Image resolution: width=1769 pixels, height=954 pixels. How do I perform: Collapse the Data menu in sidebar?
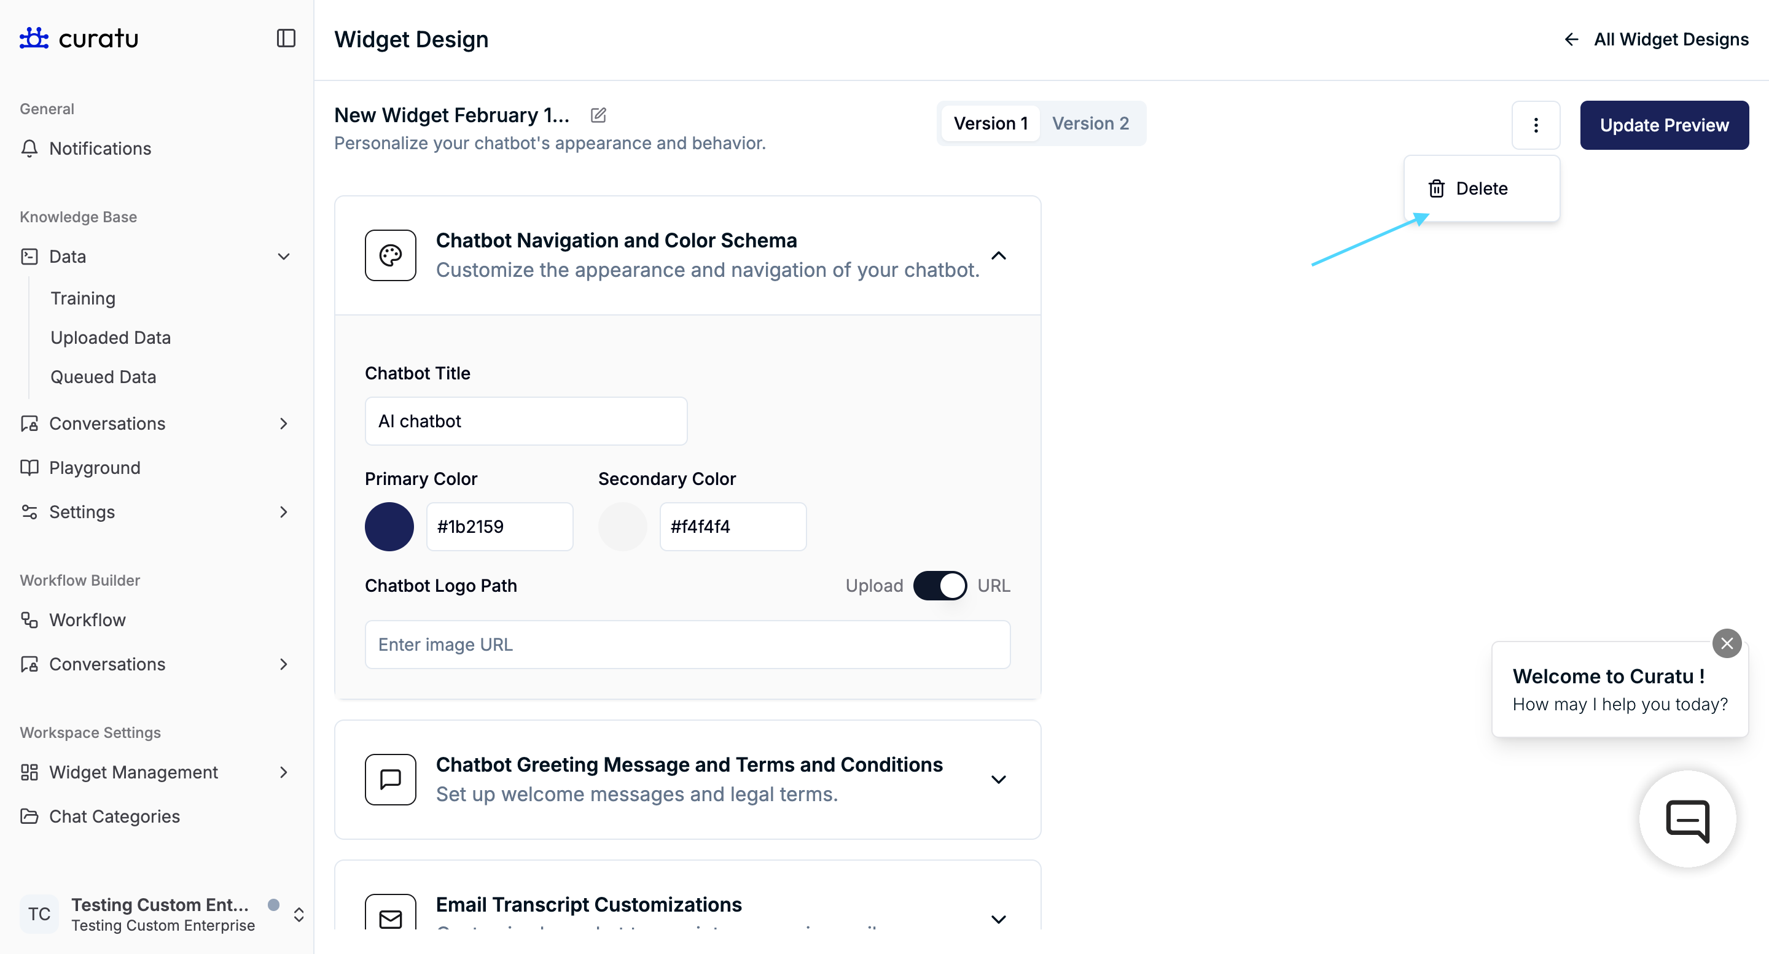[284, 257]
